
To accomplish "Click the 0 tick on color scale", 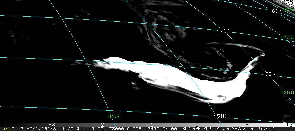I will 197,124.
